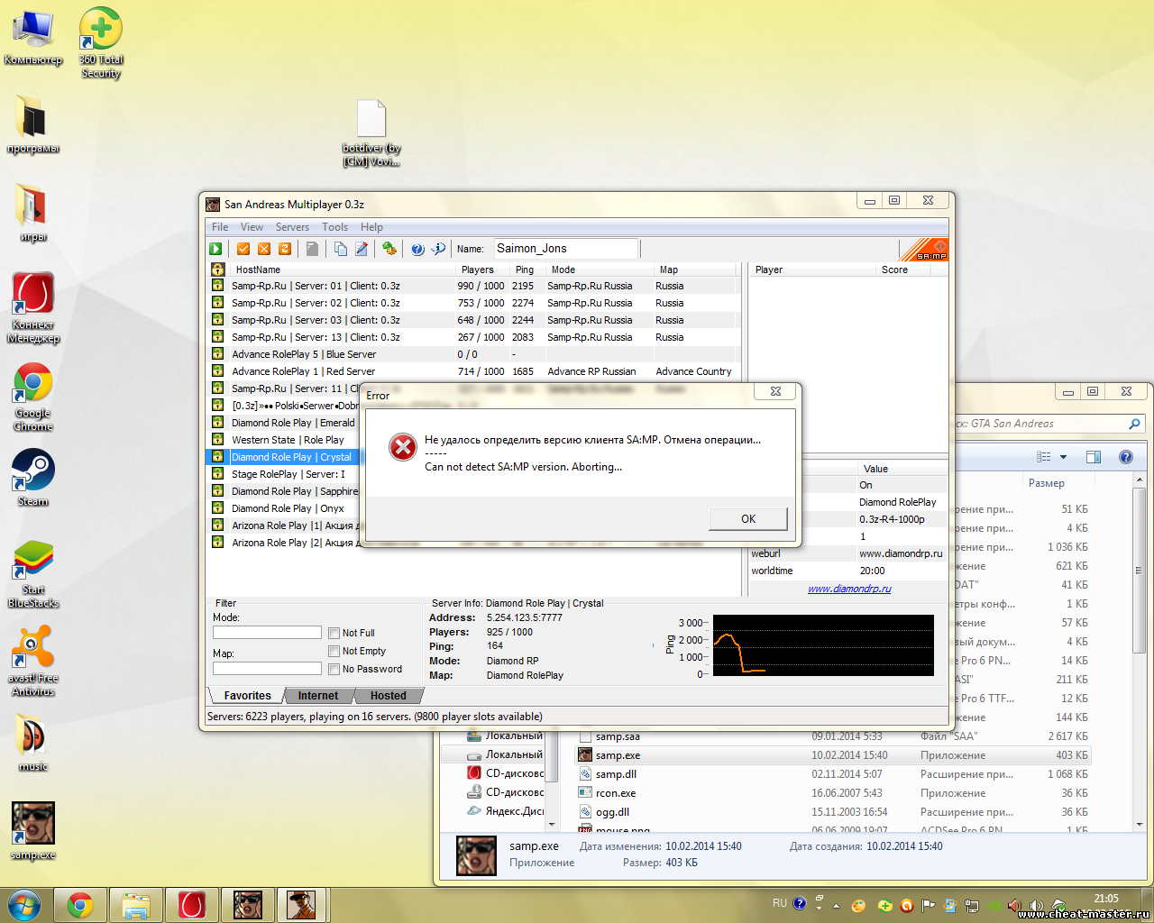Image resolution: width=1154 pixels, height=923 pixels.
Task: Click the orange Refresh Server icon
Action: tap(285, 249)
